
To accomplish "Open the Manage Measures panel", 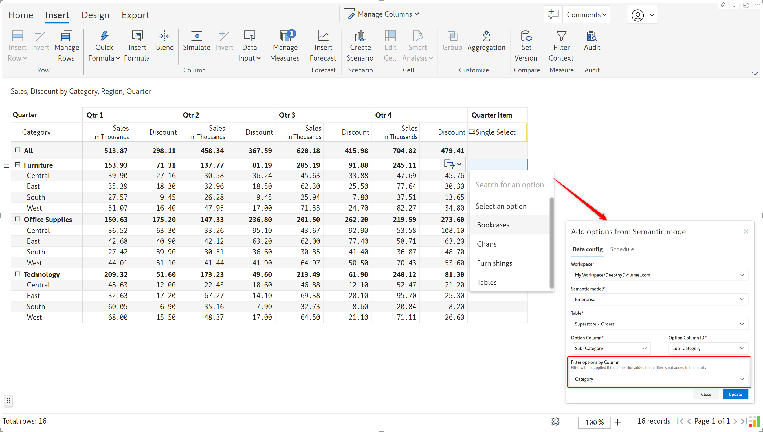I will pos(284,45).
